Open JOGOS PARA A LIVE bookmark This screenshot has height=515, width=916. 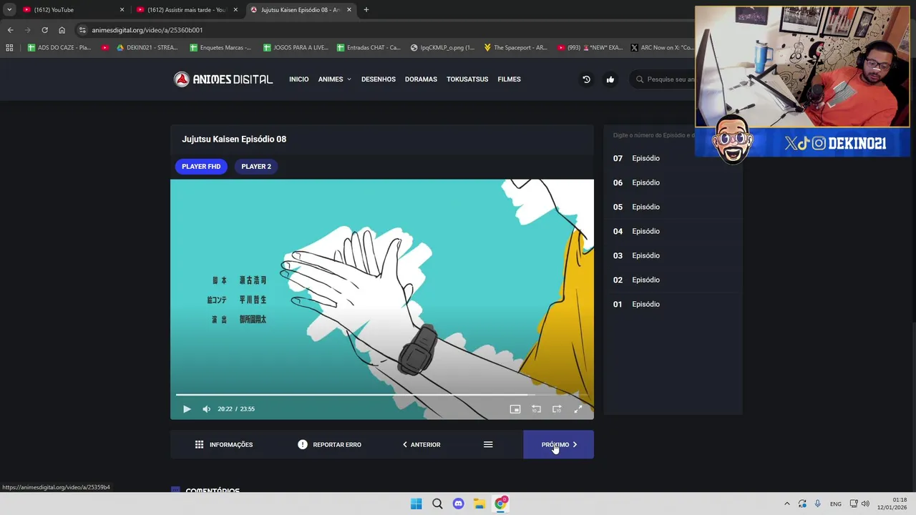pos(296,48)
